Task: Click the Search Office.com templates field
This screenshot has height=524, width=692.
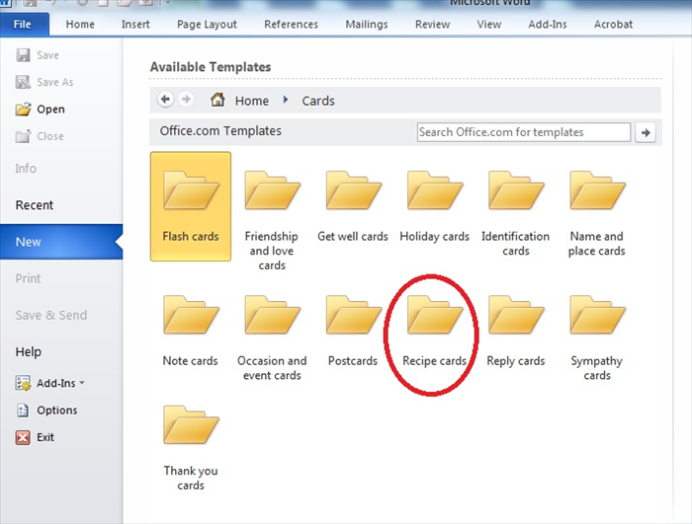Action: [523, 132]
